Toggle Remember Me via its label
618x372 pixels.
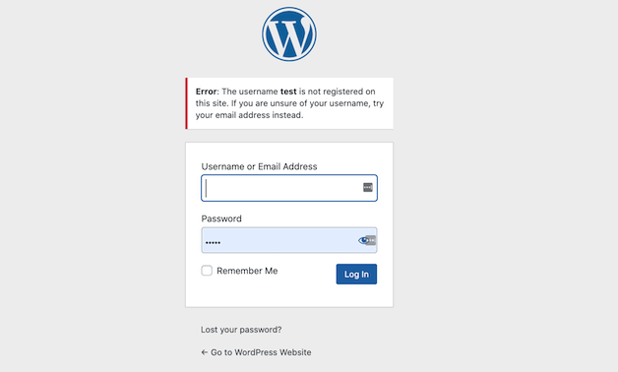247,271
